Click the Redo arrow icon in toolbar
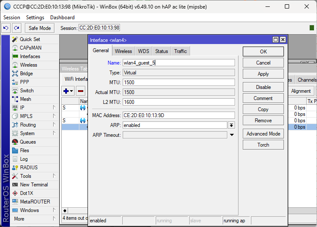This screenshot has height=227, width=317. click(17, 28)
